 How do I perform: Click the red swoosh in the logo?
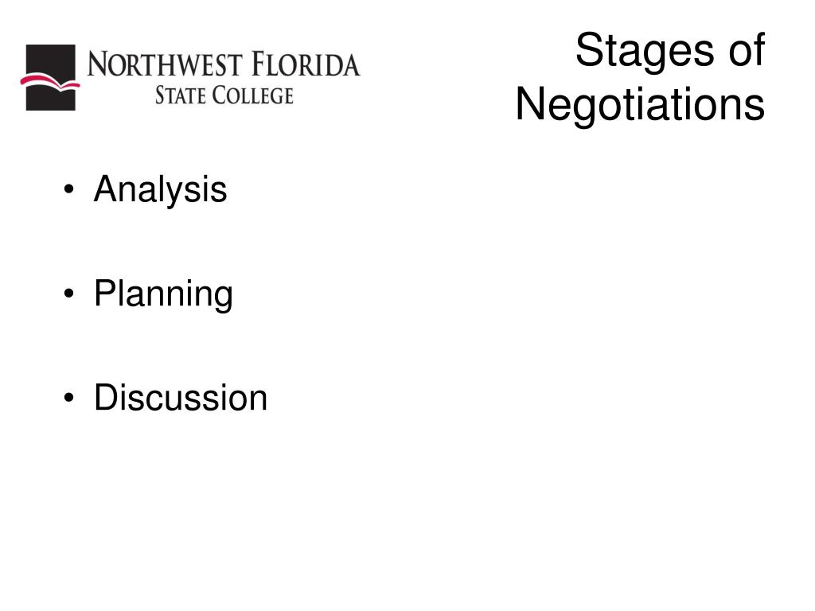tap(50, 82)
